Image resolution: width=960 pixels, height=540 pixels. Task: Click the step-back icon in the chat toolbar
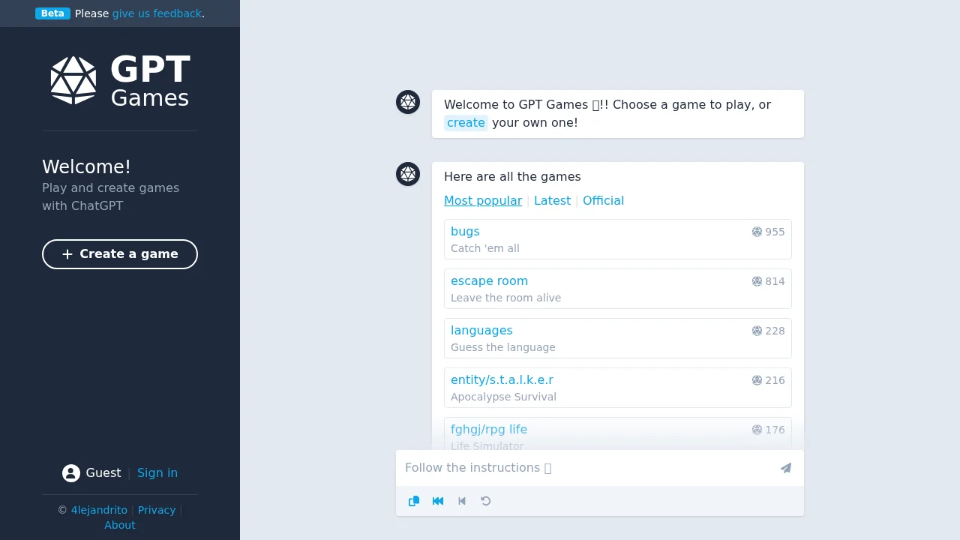(x=461, y=501)
